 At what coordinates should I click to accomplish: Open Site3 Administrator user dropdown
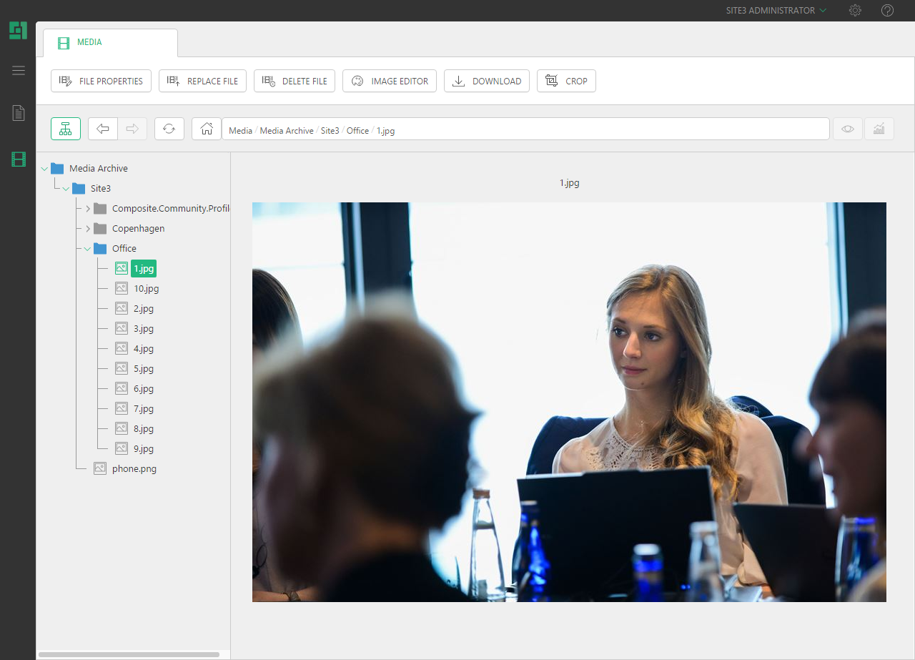point(776,11)
